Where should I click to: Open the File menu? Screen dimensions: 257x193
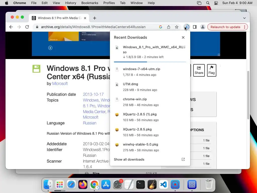coord(34,3)
